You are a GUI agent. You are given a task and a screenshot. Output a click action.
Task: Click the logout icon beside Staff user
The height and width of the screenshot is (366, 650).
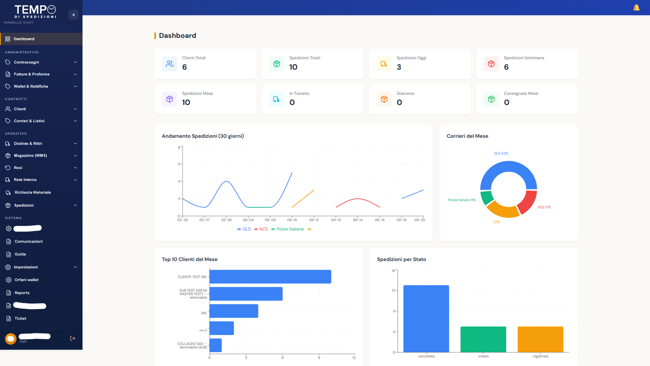[x=73, y=338]
